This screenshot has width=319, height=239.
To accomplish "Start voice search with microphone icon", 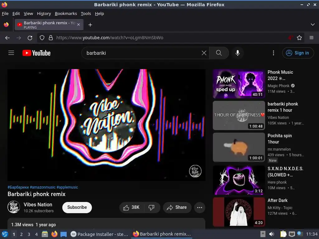I will pos(237,53).
